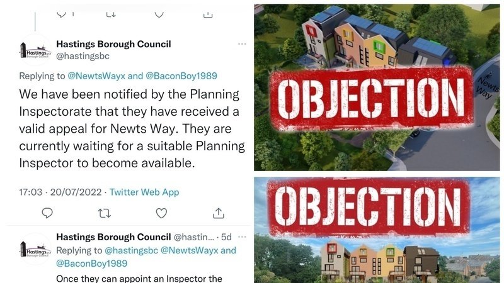Open the Twitter Web App source link

coord(144,192)
